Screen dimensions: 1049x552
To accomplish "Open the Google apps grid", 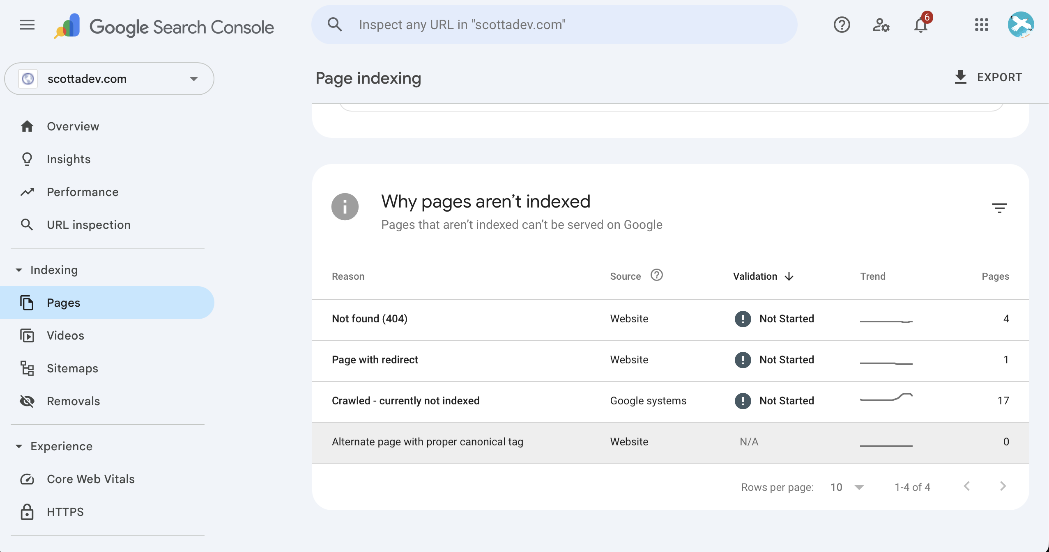I will click(x=981, y=25).
